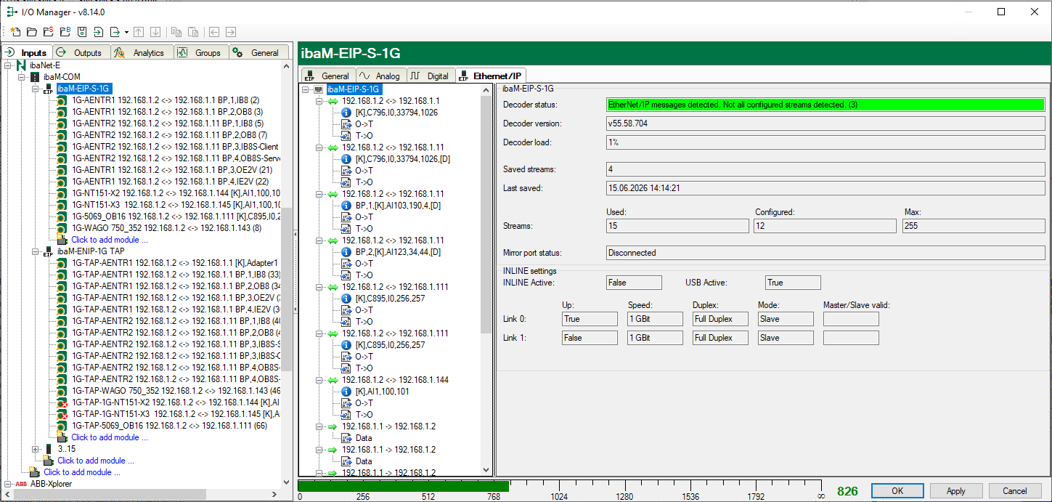
Task: Select the Ethernet/IP tab
Action: pyautogui.click(x=490, y=76)
